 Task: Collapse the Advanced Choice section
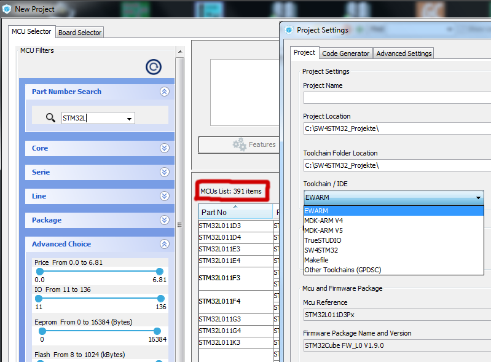[x=165, y=244]
